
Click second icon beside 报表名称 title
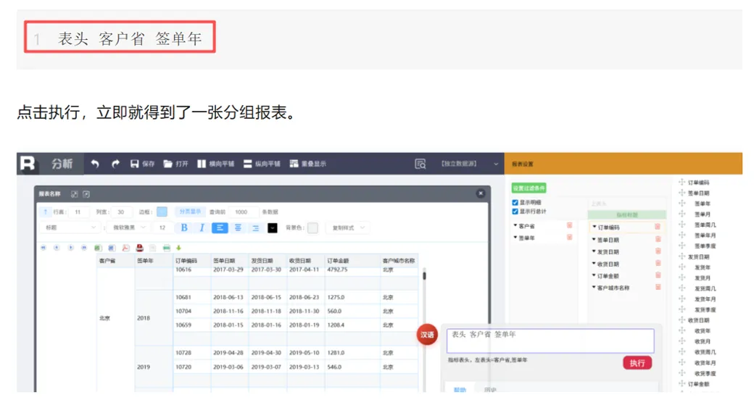86,194
